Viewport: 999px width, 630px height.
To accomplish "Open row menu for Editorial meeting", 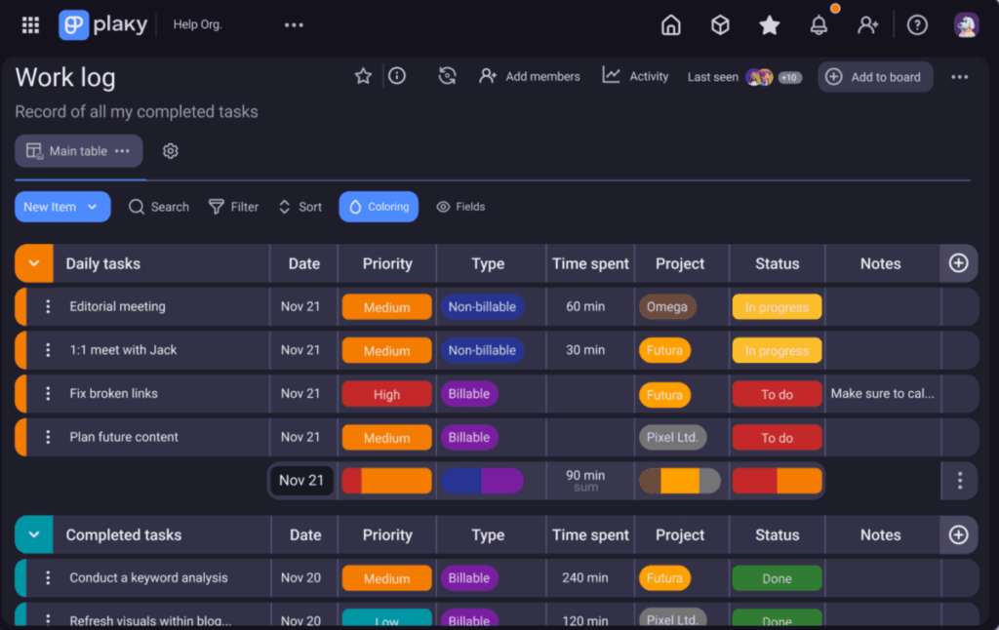I will pyautogui.click(x=48, y=306).
